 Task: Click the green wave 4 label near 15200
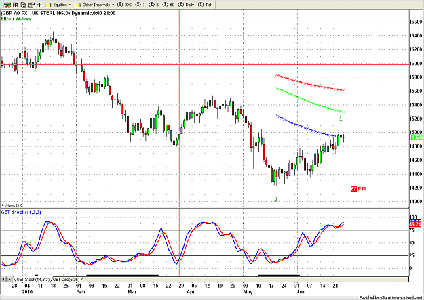[x=341, y=119]
